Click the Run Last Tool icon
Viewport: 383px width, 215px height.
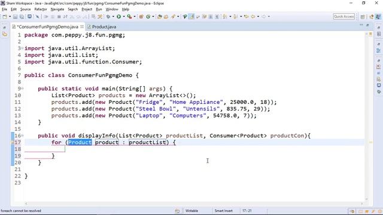pos(129,17)
